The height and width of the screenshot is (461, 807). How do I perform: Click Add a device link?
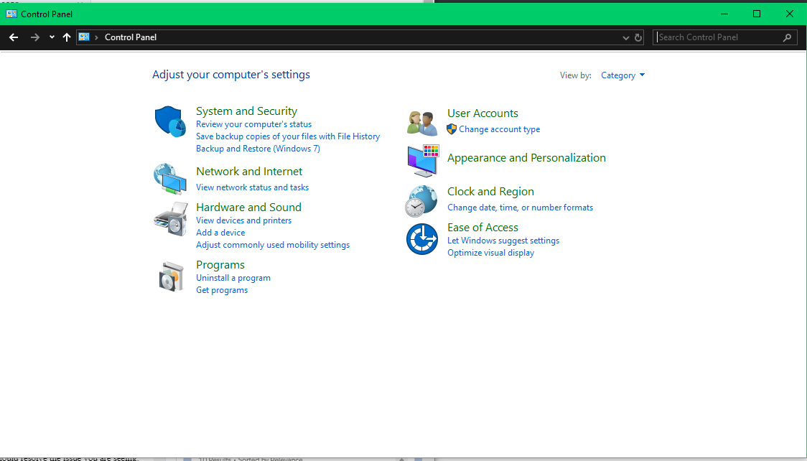[x=220, y=233]
